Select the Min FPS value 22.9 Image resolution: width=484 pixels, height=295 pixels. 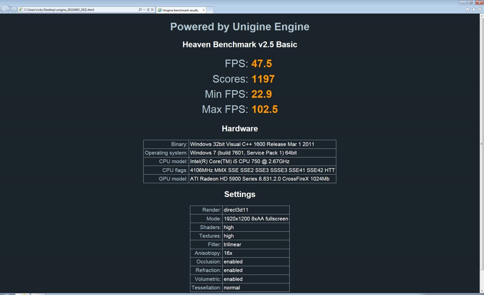(x=262, y=94)
